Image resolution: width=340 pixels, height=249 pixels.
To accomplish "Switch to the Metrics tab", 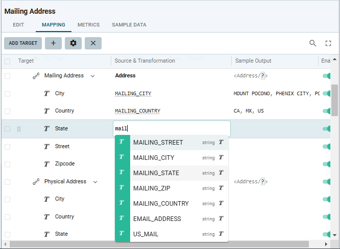I will pos(88,24).
